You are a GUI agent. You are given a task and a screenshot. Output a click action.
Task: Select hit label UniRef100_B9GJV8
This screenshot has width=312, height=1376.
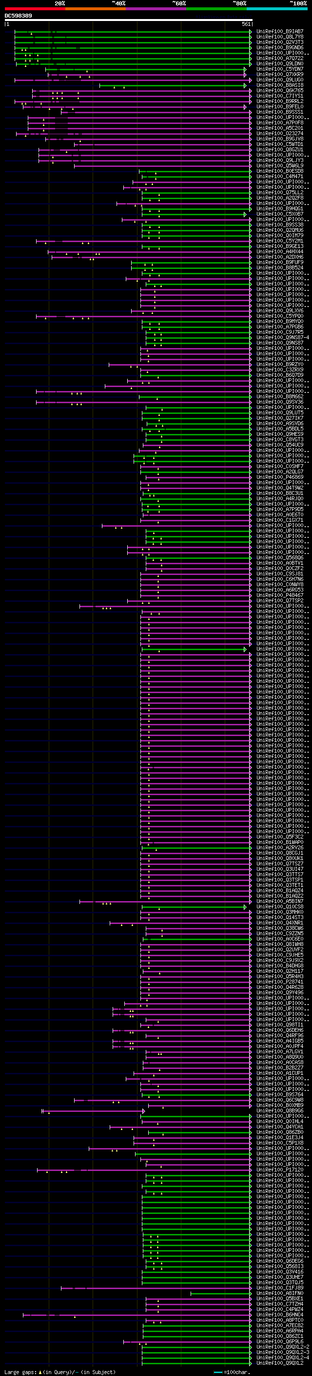pos(280,139)
